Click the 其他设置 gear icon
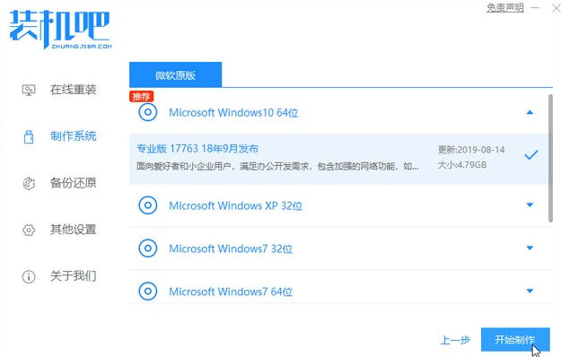 tap(29, 230)
